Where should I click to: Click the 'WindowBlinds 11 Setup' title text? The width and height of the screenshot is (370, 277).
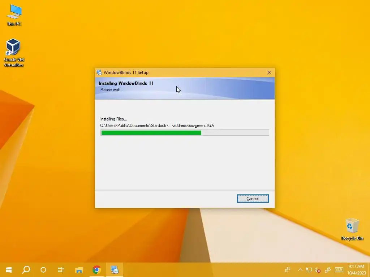click(x=126, y=72)
